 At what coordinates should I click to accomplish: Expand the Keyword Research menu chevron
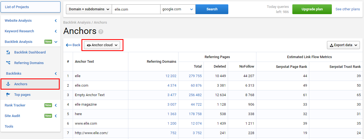[x=56, y=31]
